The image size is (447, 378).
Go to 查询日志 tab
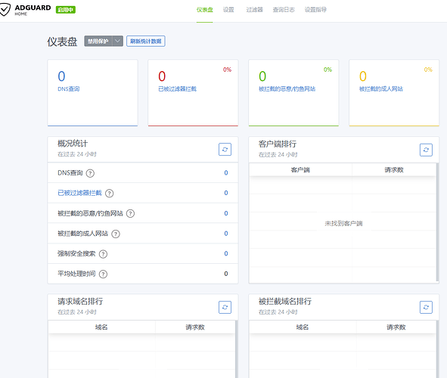click(284, 10)
